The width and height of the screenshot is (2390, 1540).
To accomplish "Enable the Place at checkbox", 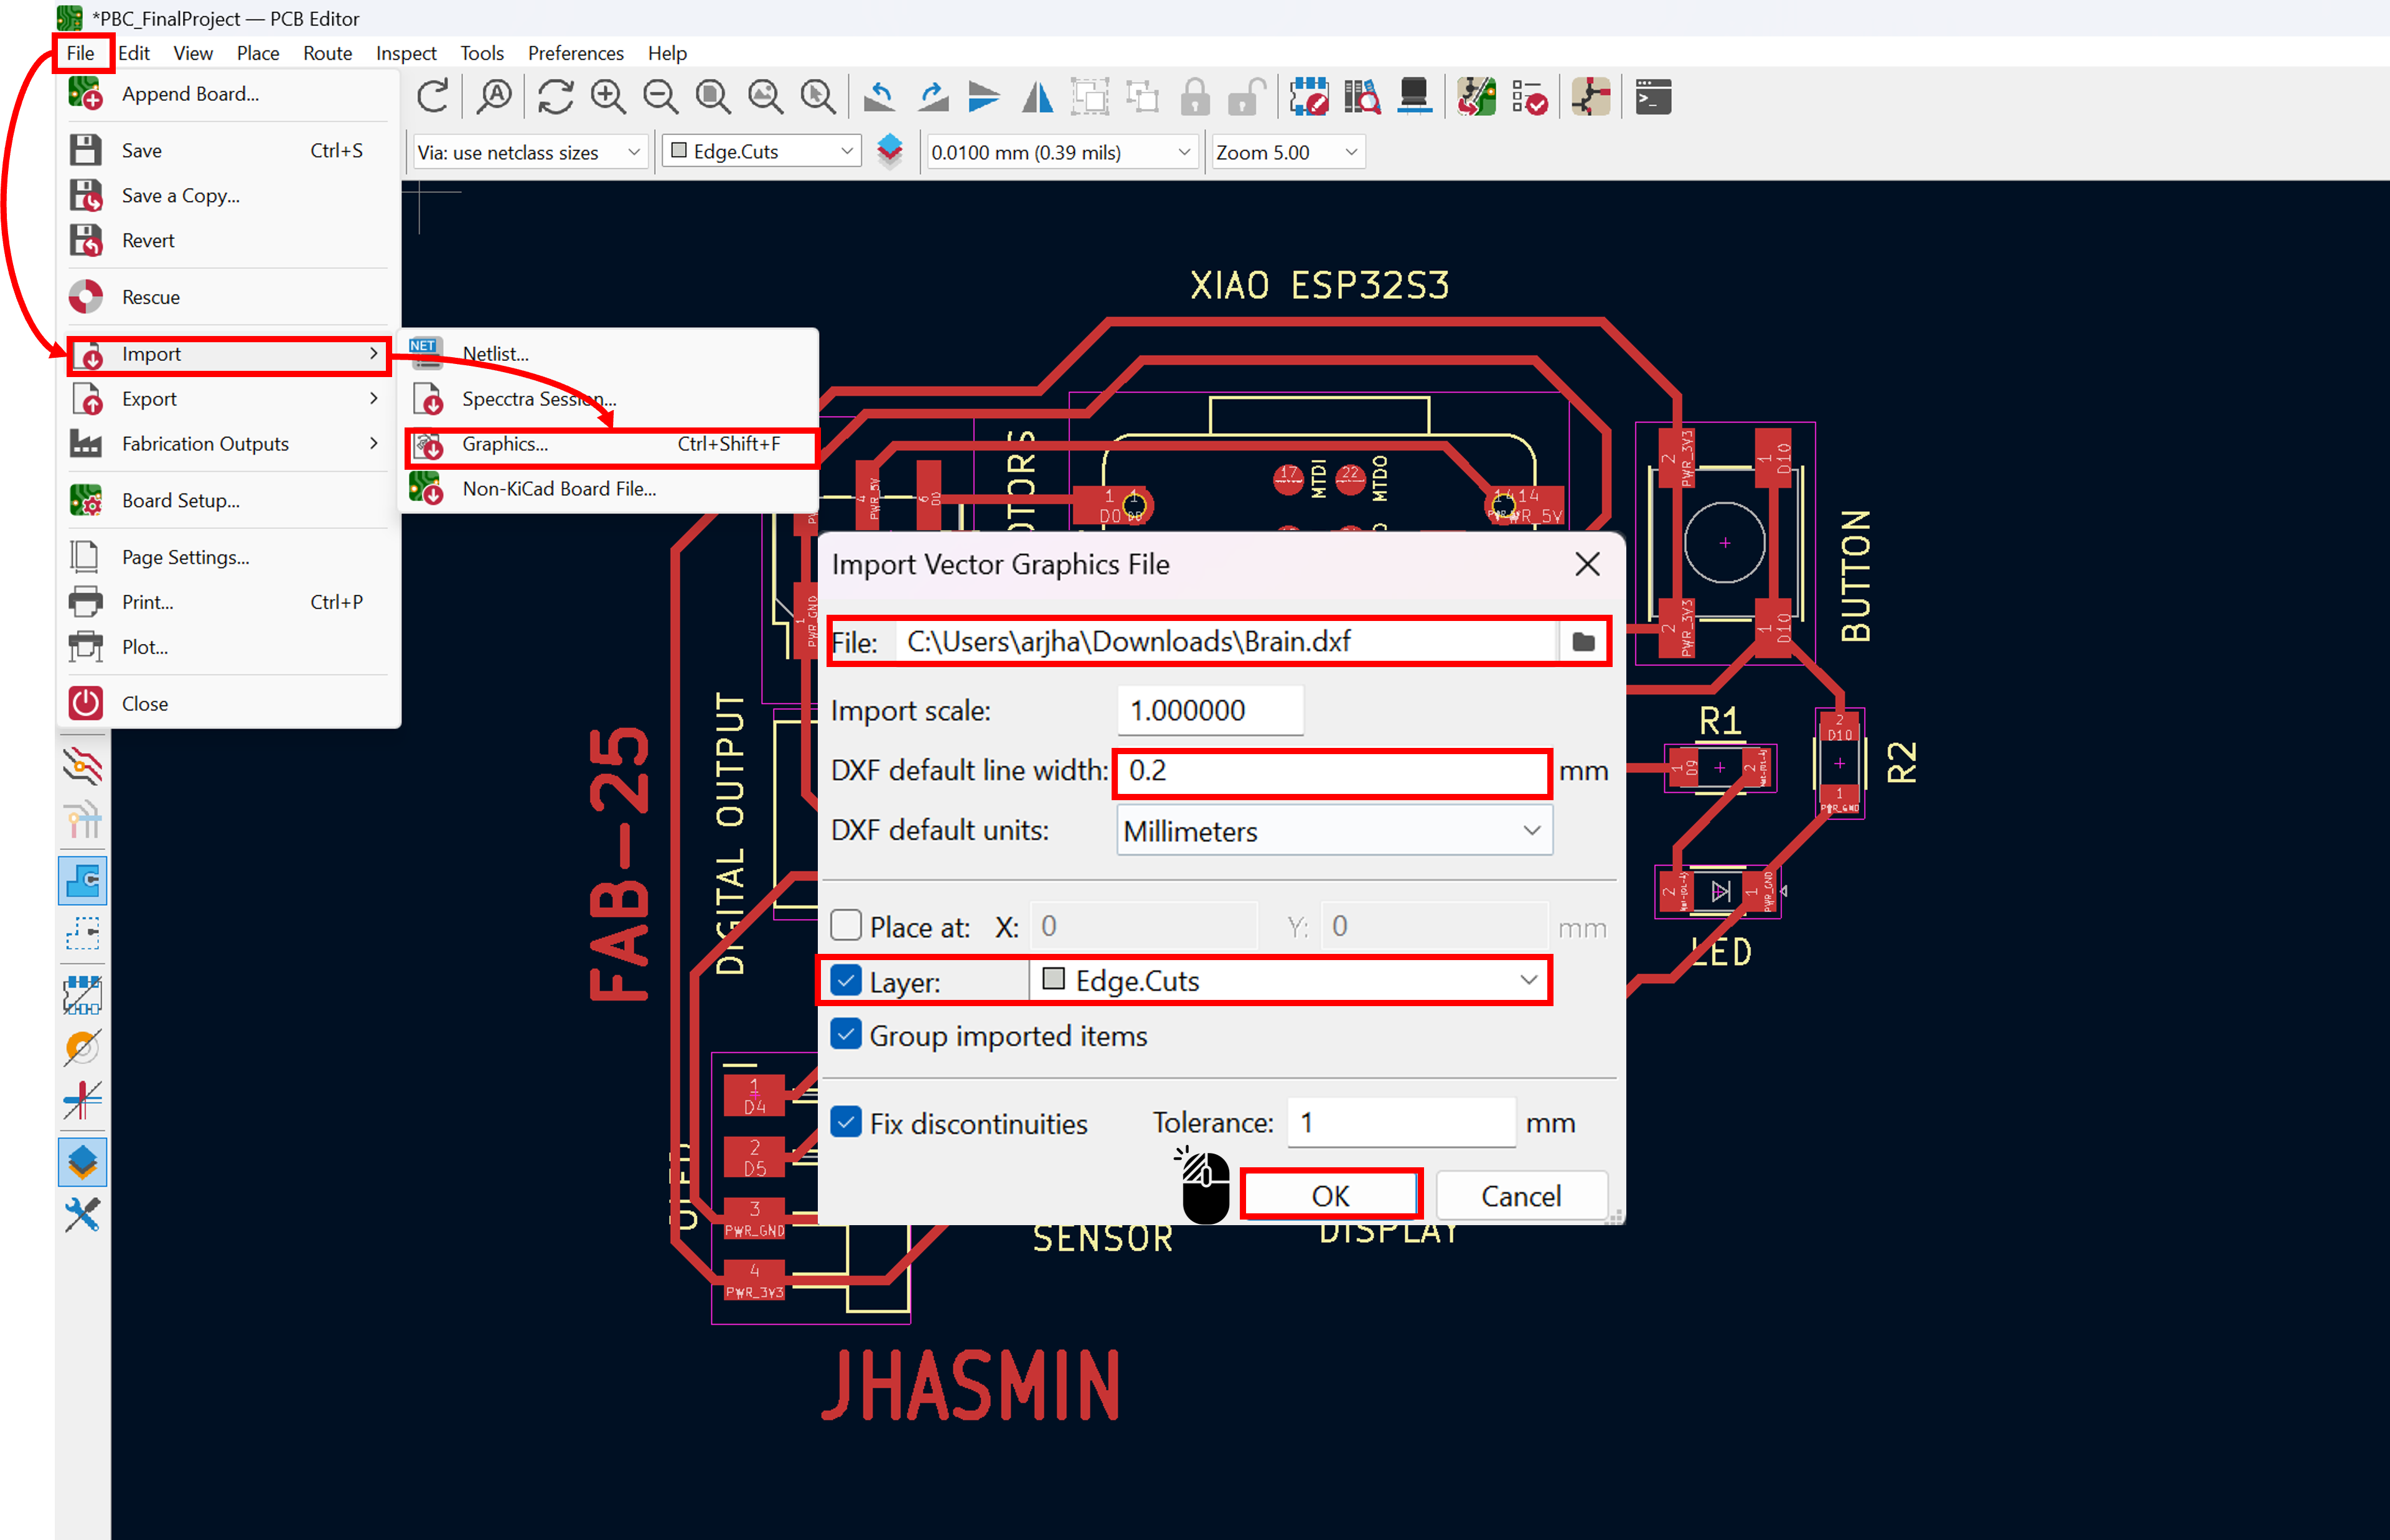I will [846, 925].
